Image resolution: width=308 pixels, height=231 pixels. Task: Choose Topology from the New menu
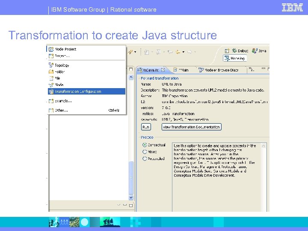[86, 65]
